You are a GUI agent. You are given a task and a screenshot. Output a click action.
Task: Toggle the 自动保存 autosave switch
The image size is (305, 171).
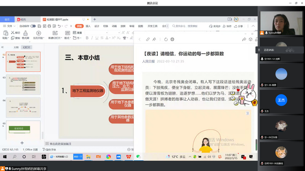[33, 26]
